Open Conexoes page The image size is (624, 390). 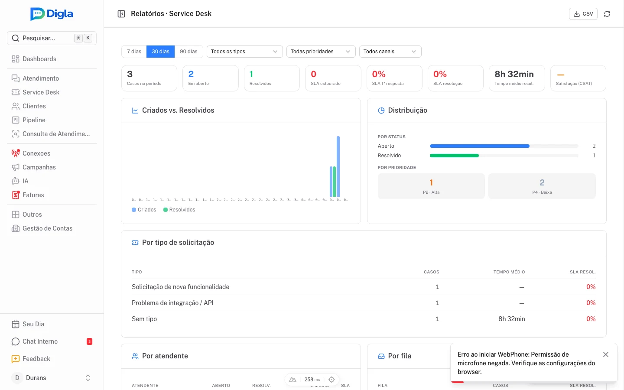(52, 153)
